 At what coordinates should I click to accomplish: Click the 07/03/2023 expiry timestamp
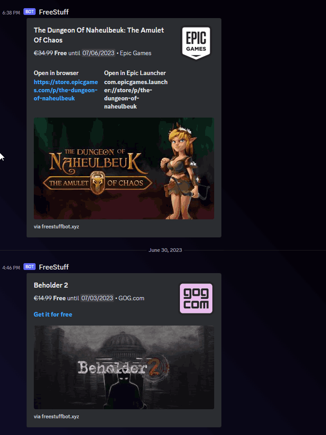[97, 298]
